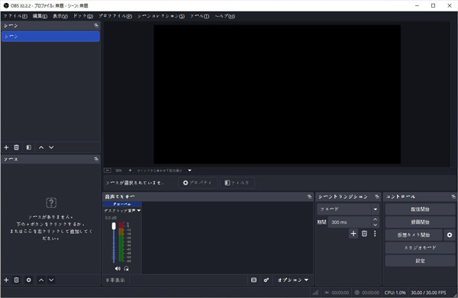The width and height of the screenshot is (458, 298).
Task: Add a new scene with plus icon
Action: point(6,147)
